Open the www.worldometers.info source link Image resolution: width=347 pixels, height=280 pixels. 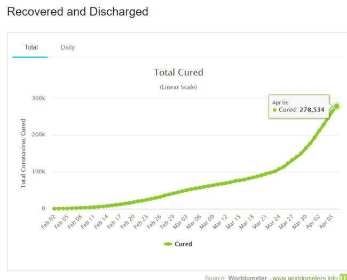tap(305, 277)
